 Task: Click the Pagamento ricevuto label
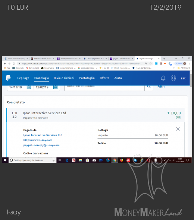pos(35,118)
